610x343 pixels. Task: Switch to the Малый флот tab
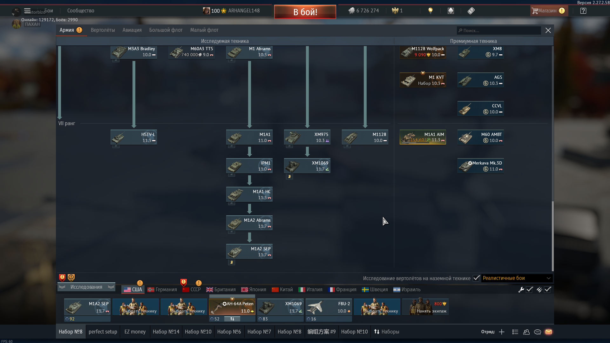point(204,30)
